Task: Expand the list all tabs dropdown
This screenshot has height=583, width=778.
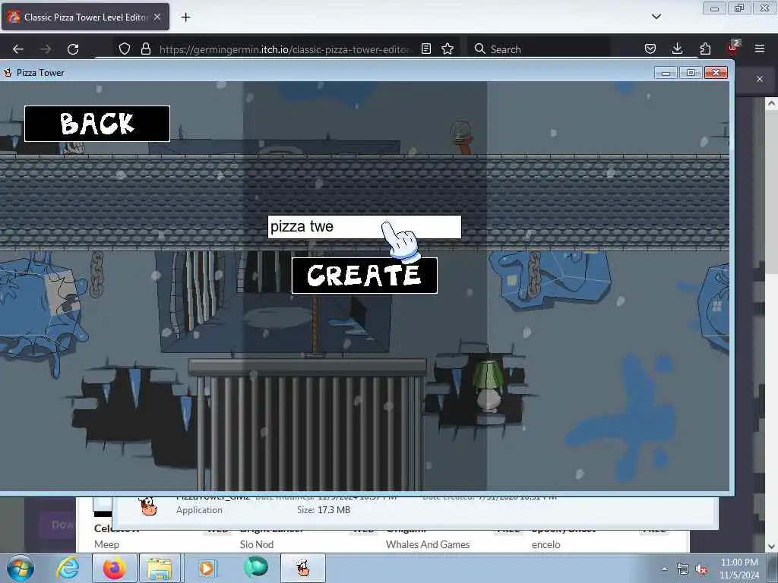Action: (x=656, y=17)
